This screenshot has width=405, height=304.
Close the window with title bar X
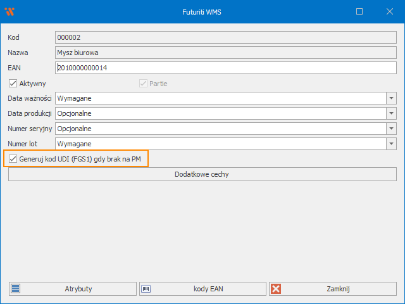point(389,11)
